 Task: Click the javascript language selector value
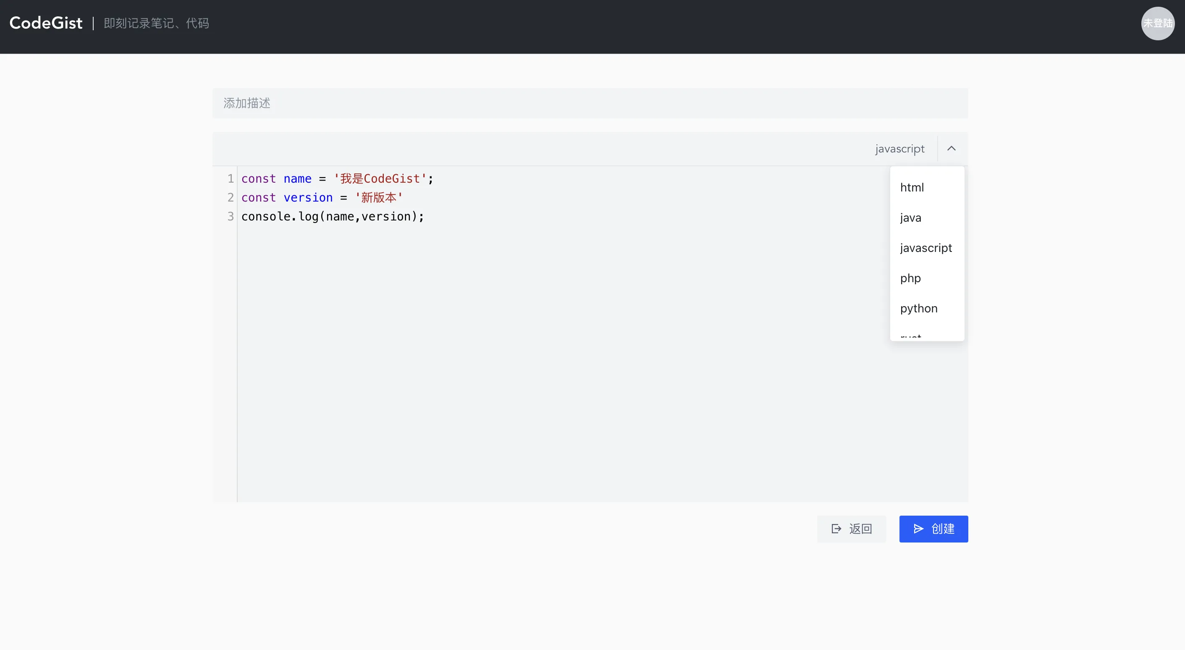click(899, 149)
